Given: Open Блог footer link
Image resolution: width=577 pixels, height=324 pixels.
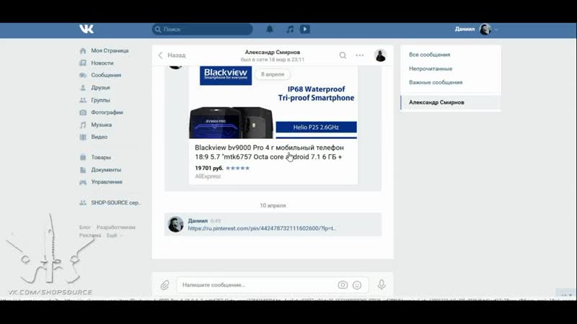Looking at the screenshot, I should coord(84,228).
